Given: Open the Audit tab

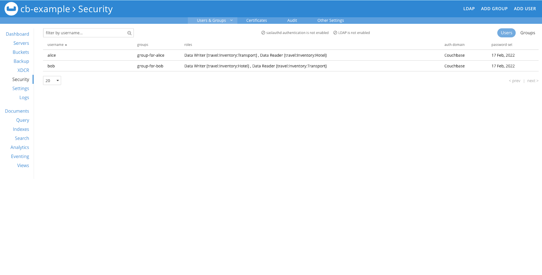Looking at the screenshot, I should (292, 20).
